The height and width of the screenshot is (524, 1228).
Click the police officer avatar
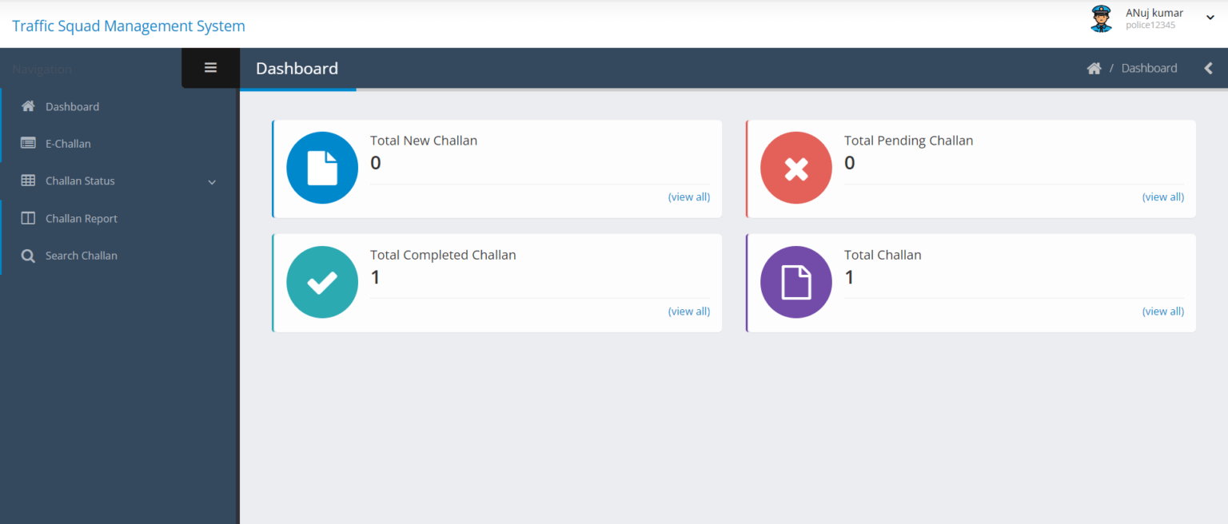[1101, 19]
